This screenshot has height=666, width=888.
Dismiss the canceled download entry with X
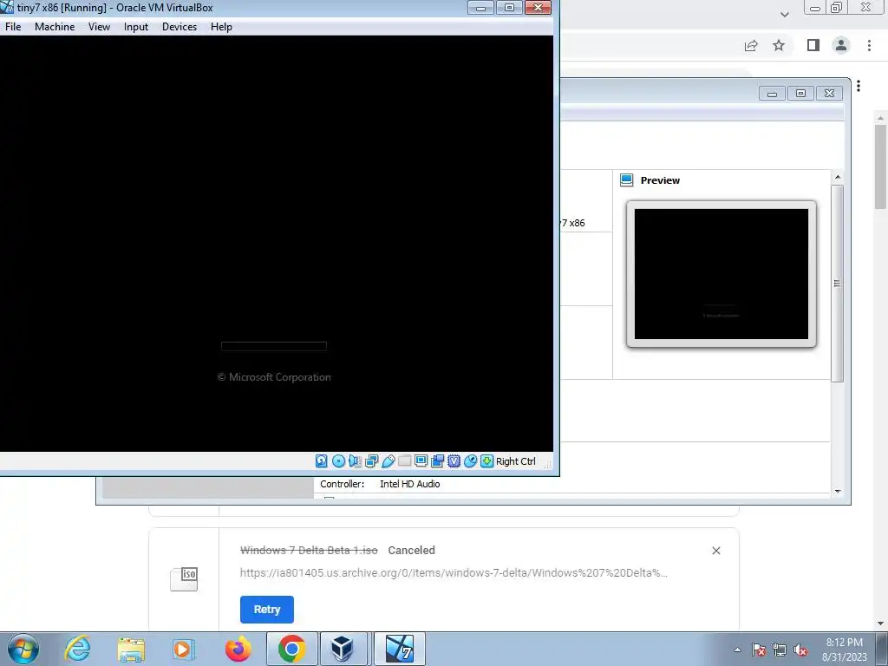pyautogui.click(x=715, y=551)
